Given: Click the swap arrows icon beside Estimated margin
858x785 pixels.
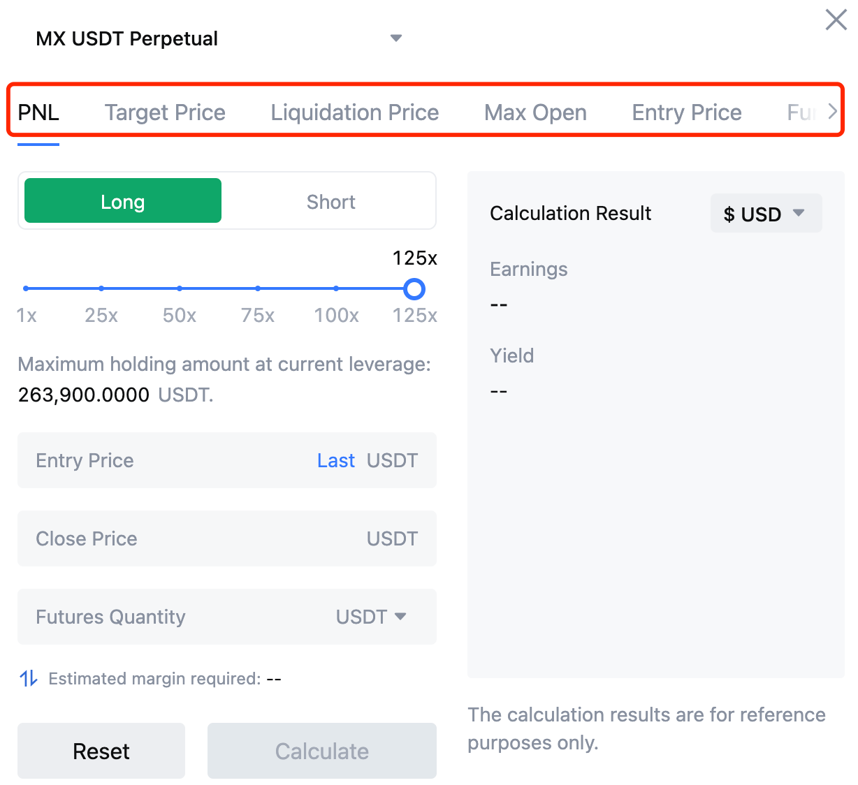Looking at the screenshot, I should [28, 678].
